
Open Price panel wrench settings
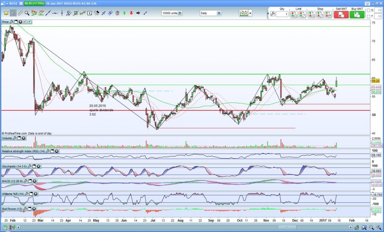tap(11, 22)
